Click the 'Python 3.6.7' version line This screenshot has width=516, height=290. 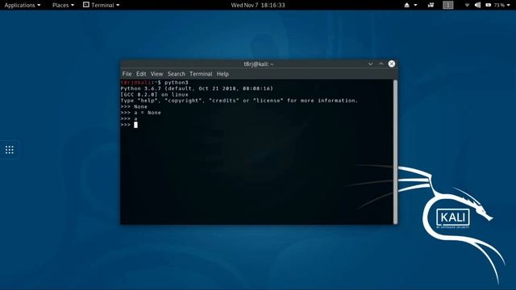(197, 89)
